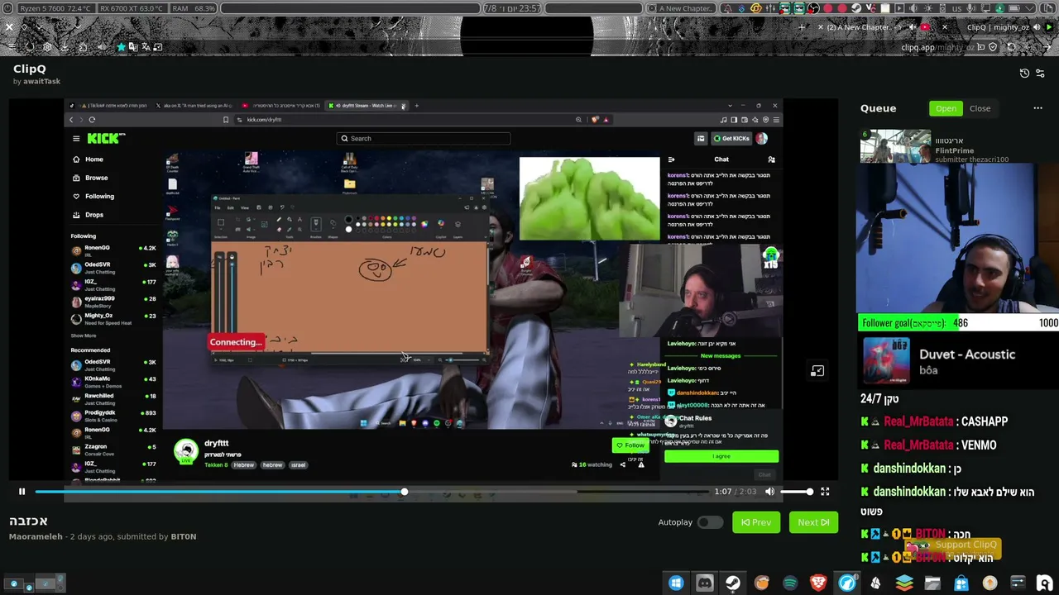Pause the clip playback
The width and height of the screenshot is (1059, 595).
tap(22, 492)
